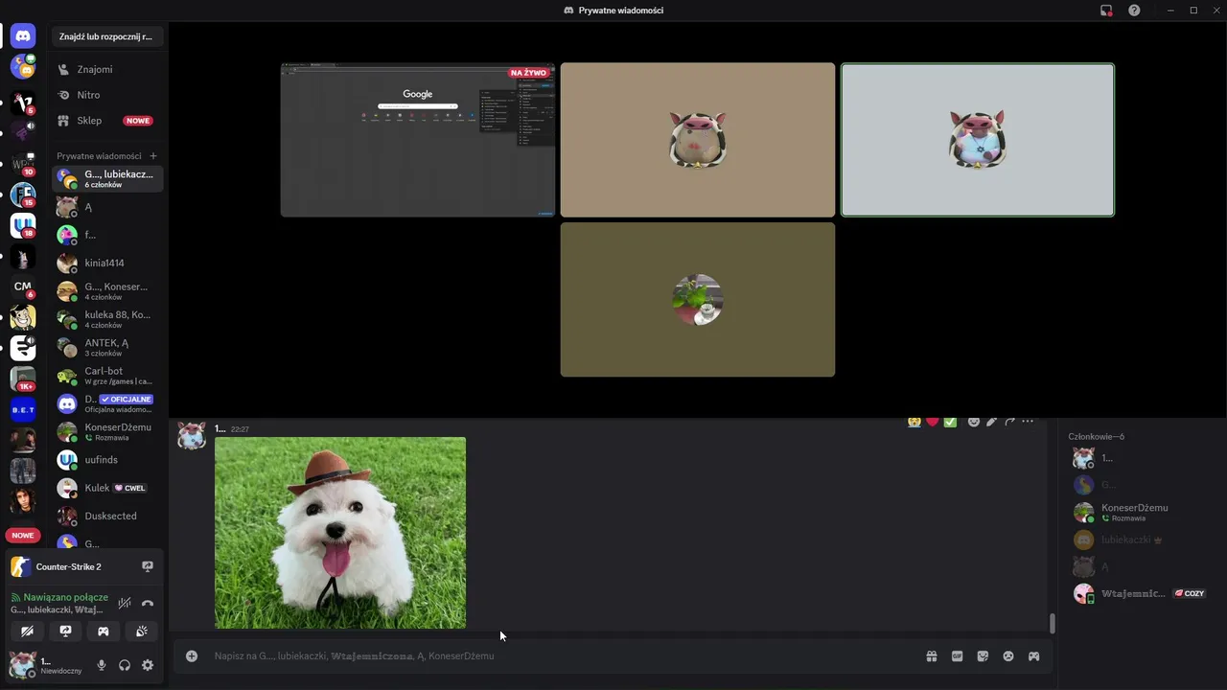The height and width of the screenshot is (690, 1227).
Task: Open group chat kuleka 88 with 4 members
Action: [x=107, y=319]
